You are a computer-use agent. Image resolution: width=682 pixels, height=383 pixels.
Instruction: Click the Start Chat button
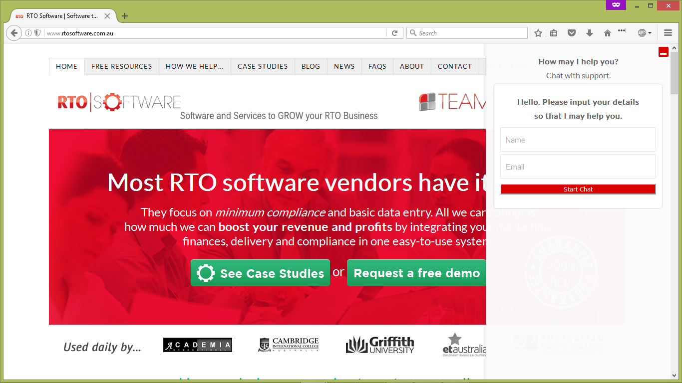click(578, 189)
